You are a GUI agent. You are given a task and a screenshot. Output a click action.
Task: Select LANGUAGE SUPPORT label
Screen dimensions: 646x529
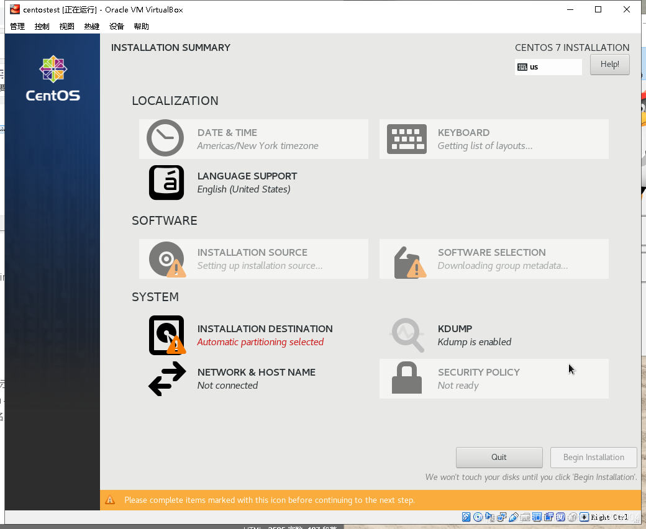point(247,176)
